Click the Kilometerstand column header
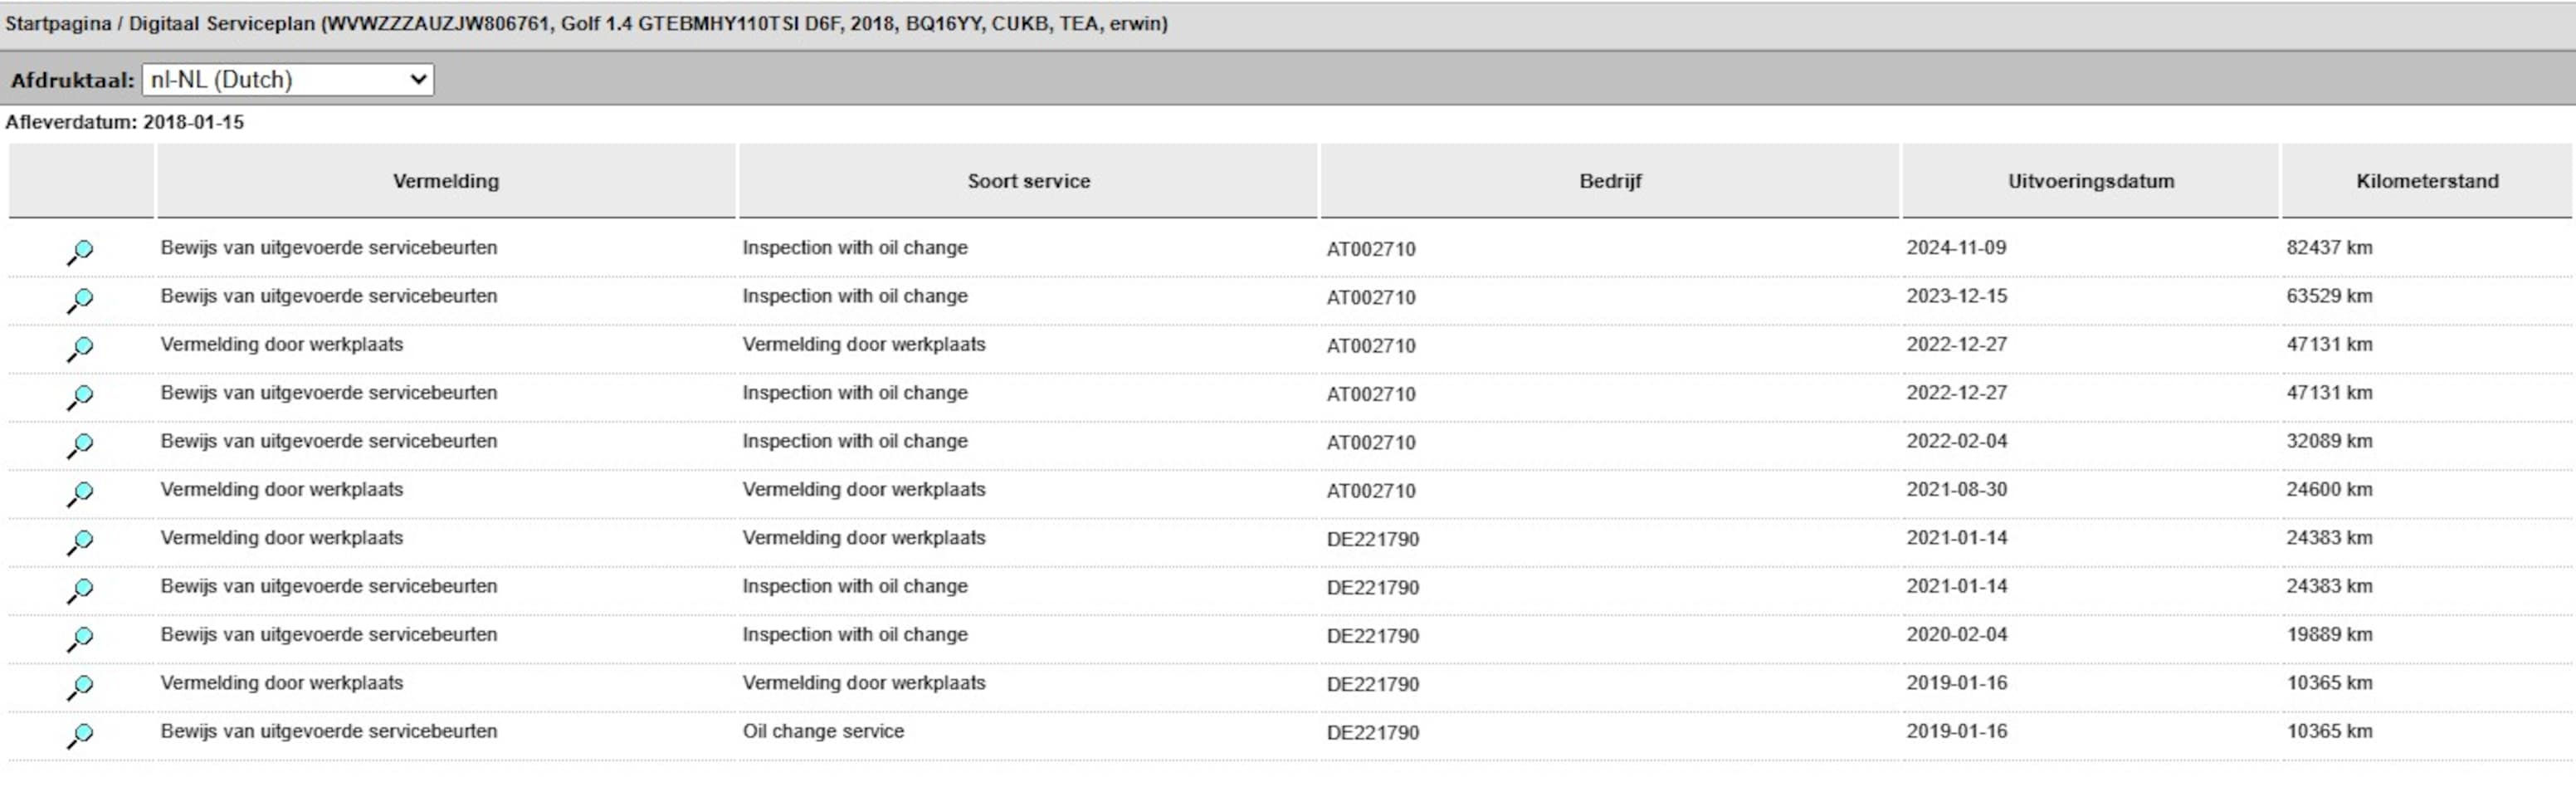Screen dimensions: 2576x797 click(x=2427, y=181)
